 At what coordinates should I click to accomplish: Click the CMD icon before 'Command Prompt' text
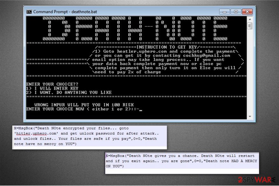(28, 11)
